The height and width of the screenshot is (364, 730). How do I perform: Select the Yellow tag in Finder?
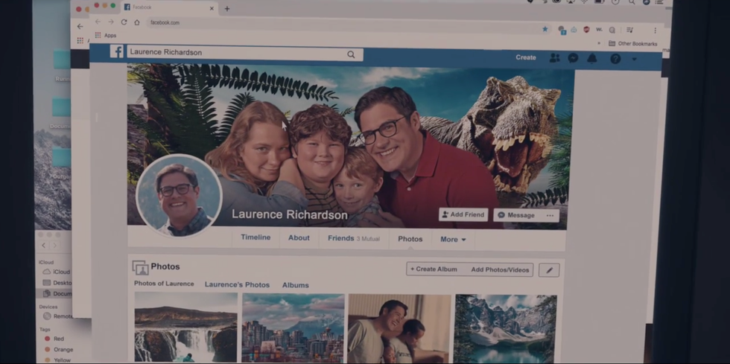point(57,360)
